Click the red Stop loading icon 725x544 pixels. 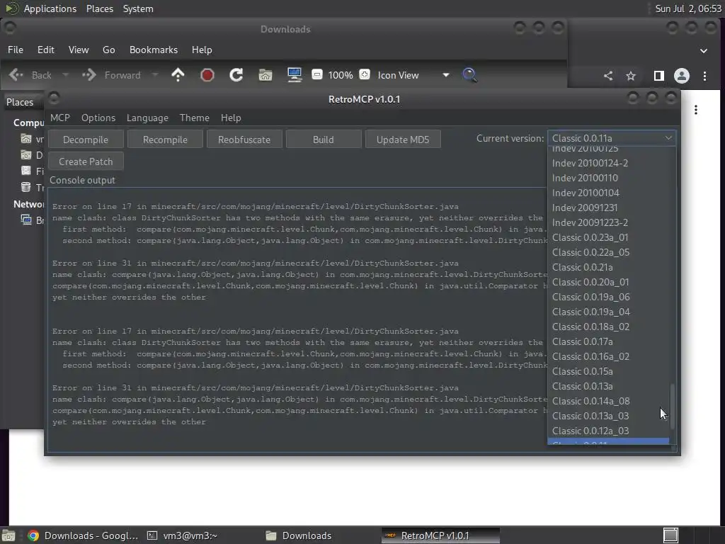[207, 75]
